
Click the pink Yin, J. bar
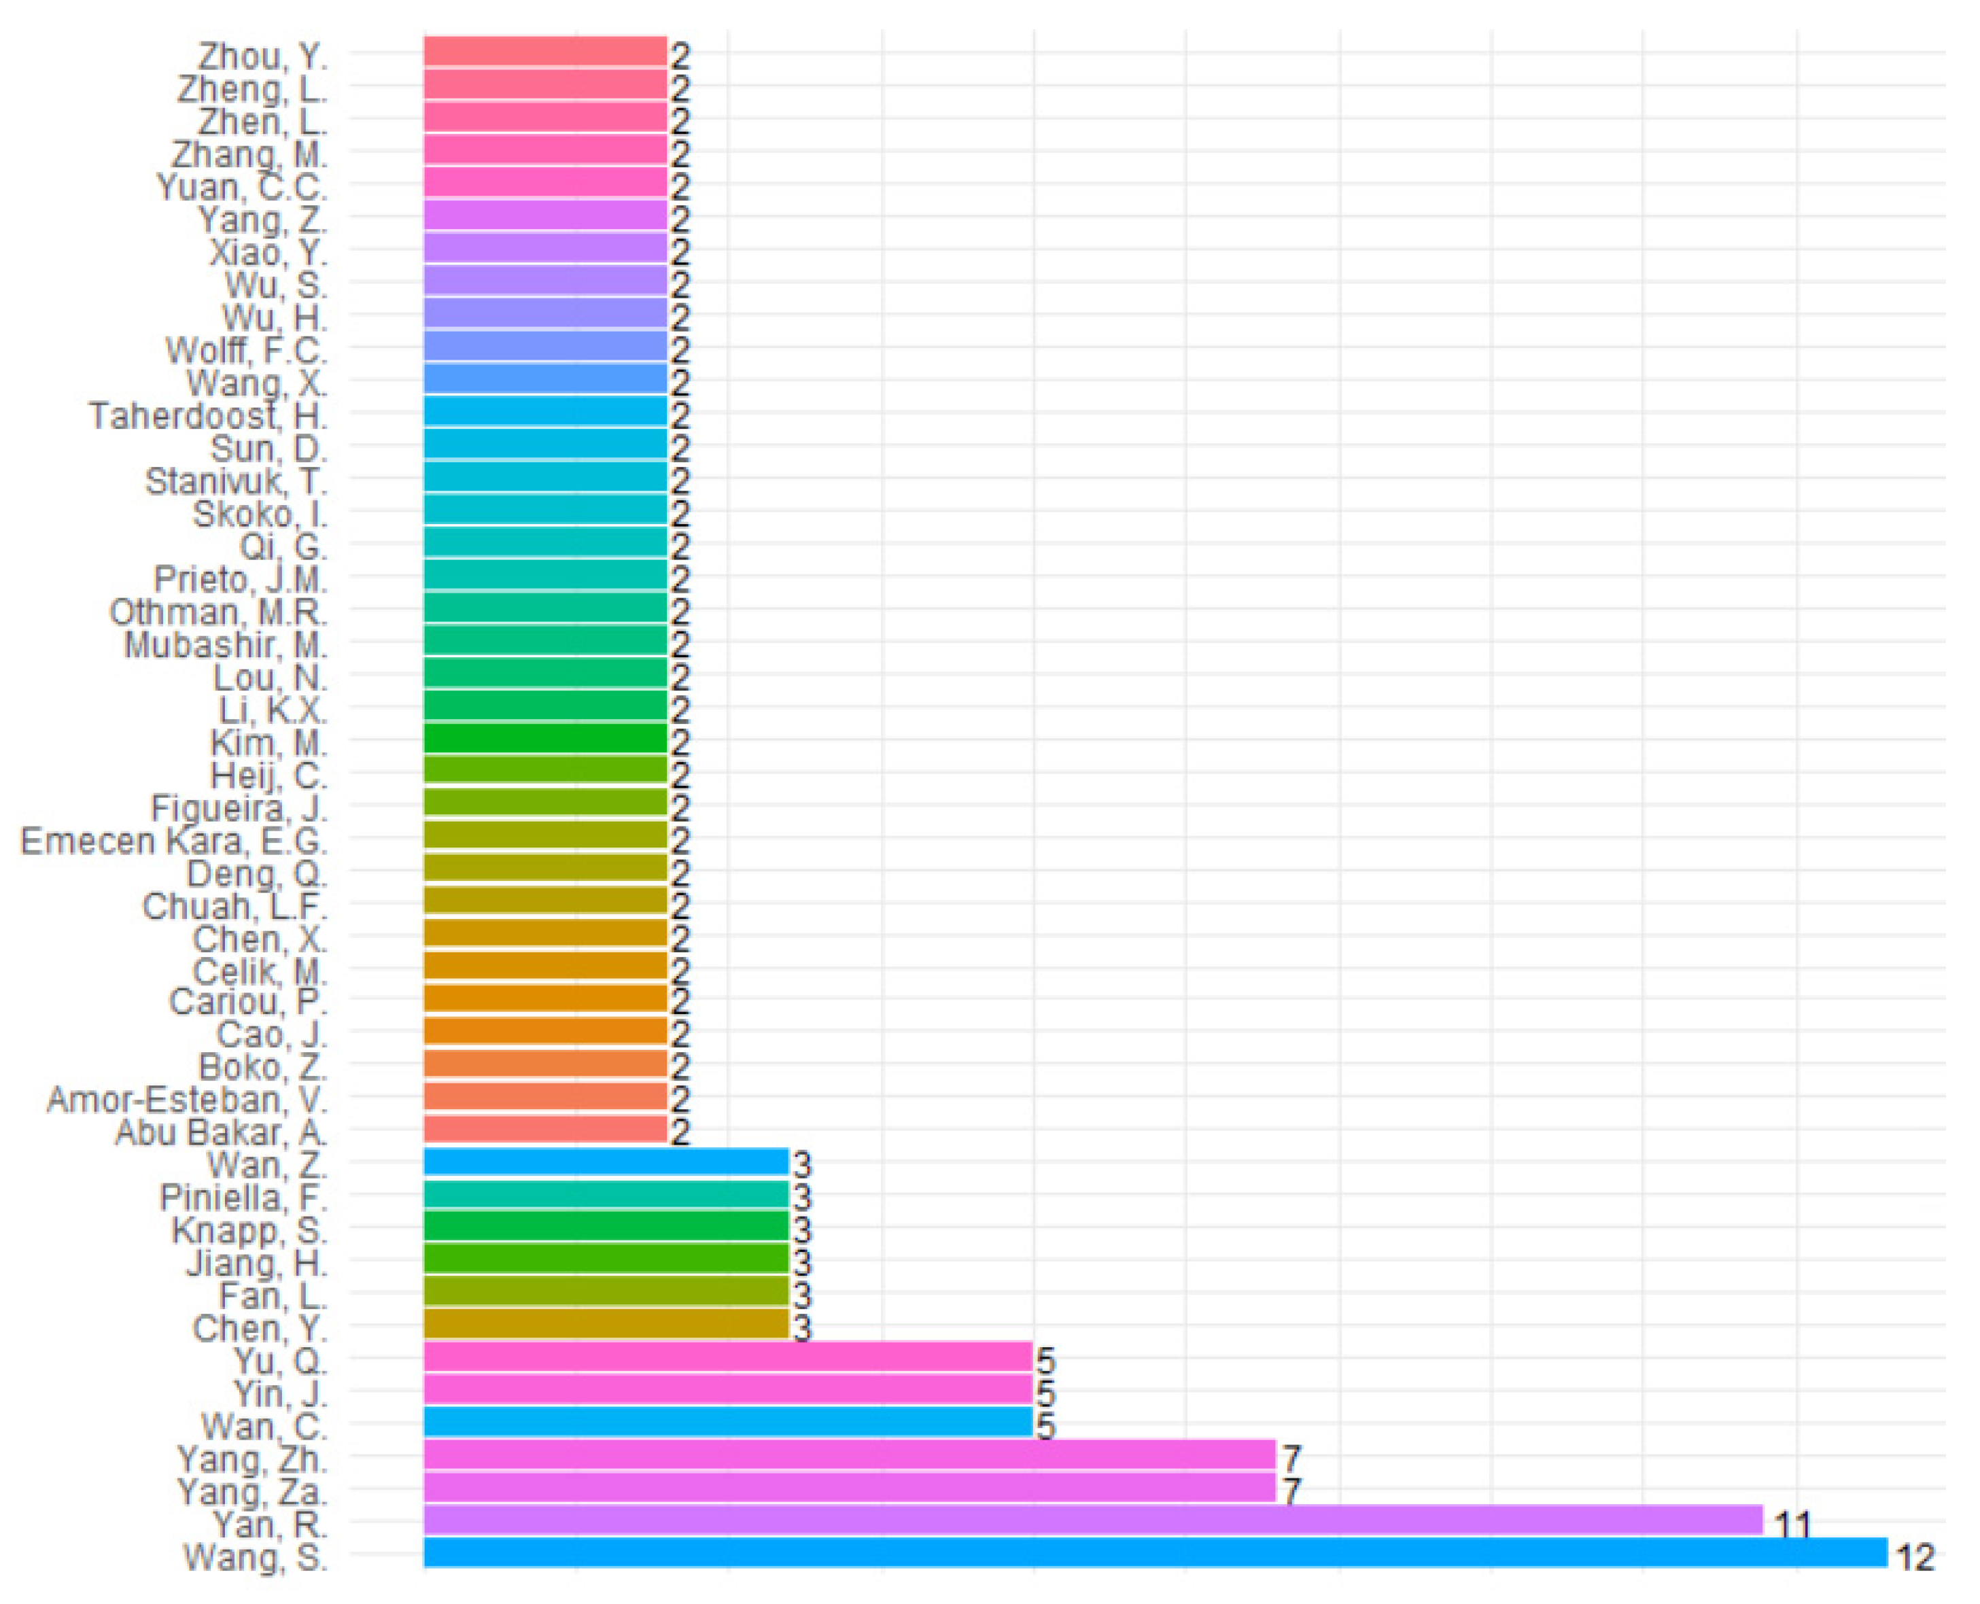click(x=727, y=1390)
